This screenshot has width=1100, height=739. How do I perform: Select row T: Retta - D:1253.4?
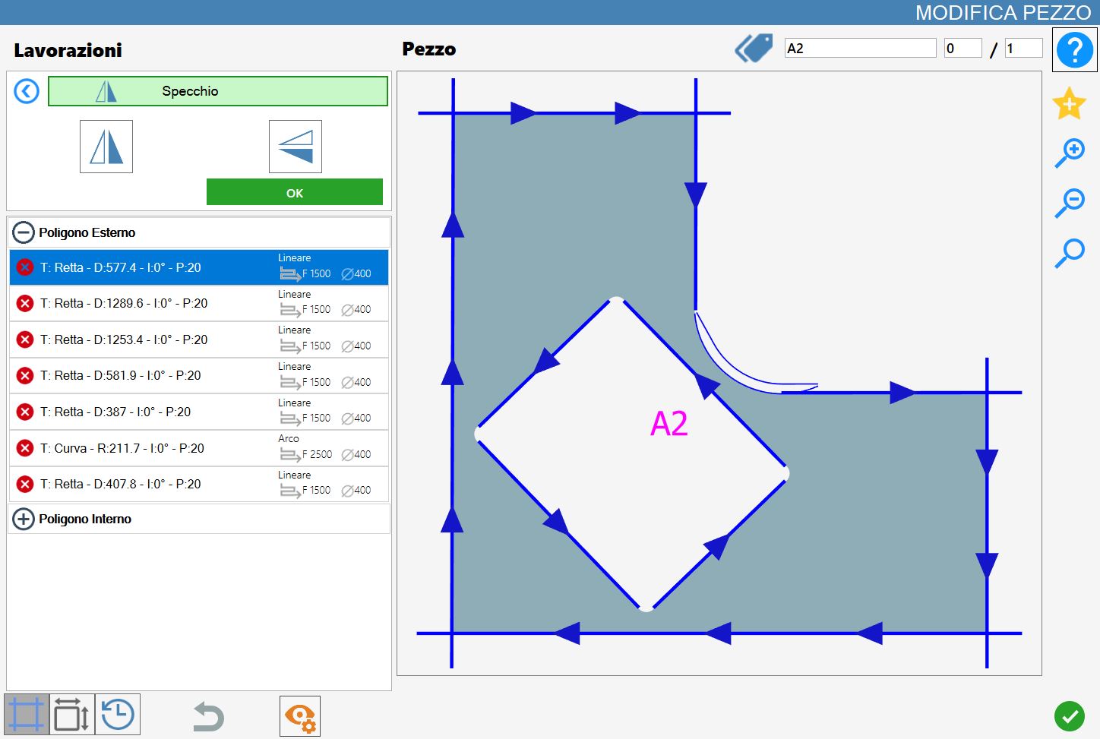(199, 339)
